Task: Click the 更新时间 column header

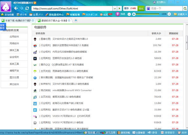Action: (x=173, y=33)
